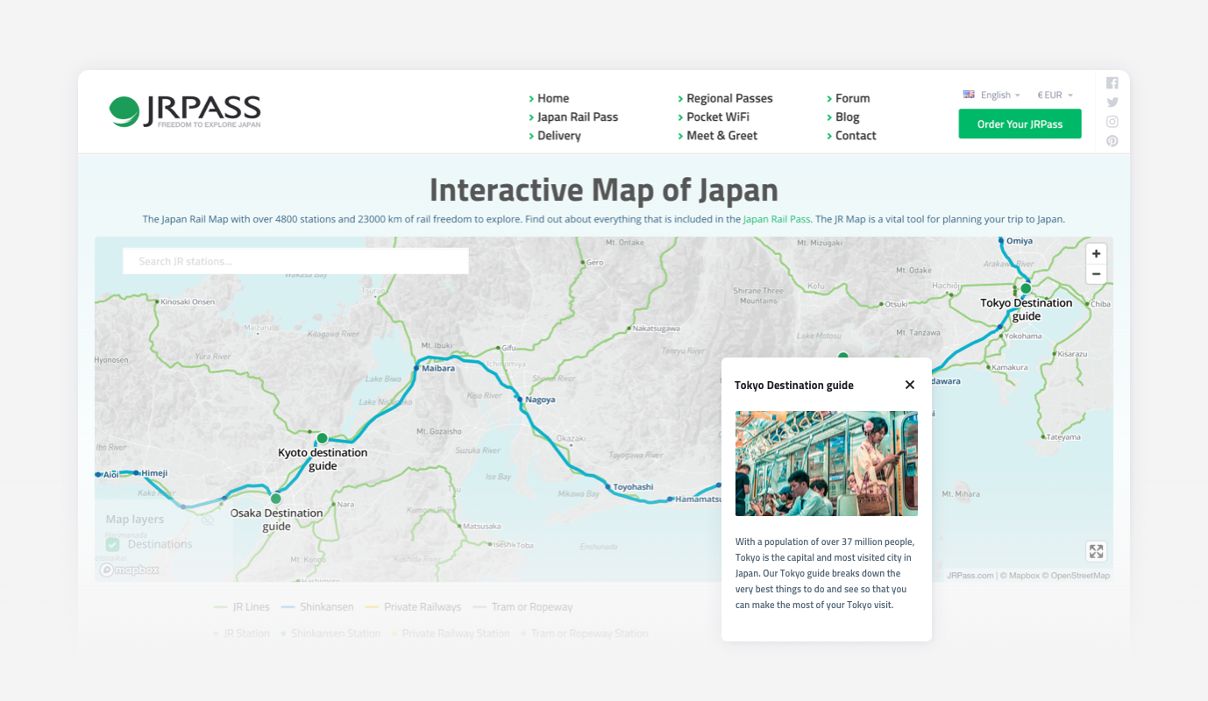Go to Home menu item

click(553, 98)
